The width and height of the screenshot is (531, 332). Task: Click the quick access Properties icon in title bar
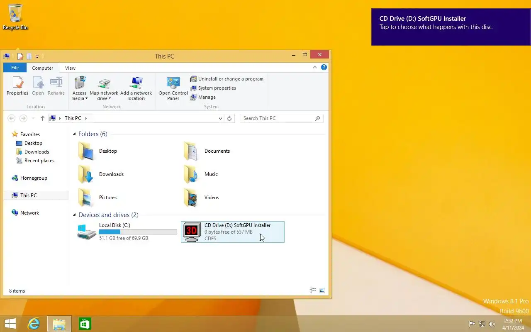pos(20,56)
